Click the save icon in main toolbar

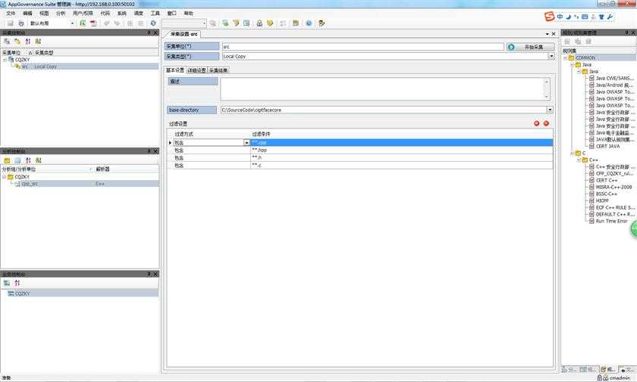pyautogui.click(x=11, y=23)
